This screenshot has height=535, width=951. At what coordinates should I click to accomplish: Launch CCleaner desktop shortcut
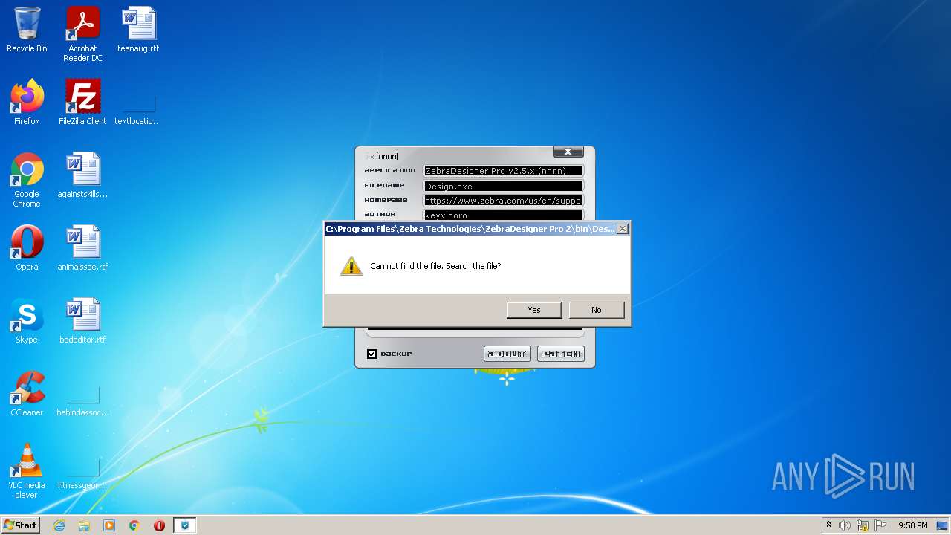tap(27, 394)
